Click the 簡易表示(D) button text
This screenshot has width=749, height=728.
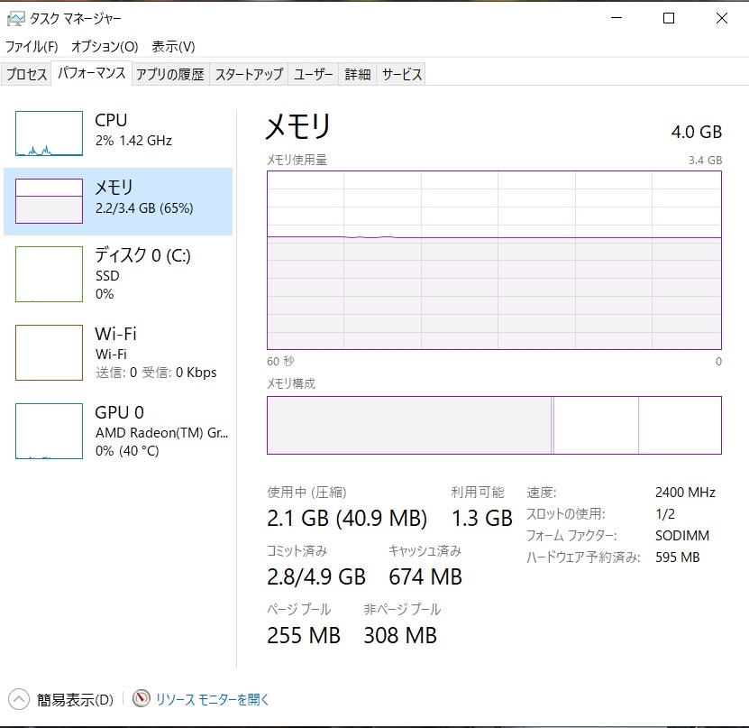pyautogui.click(x=75, y=699)
